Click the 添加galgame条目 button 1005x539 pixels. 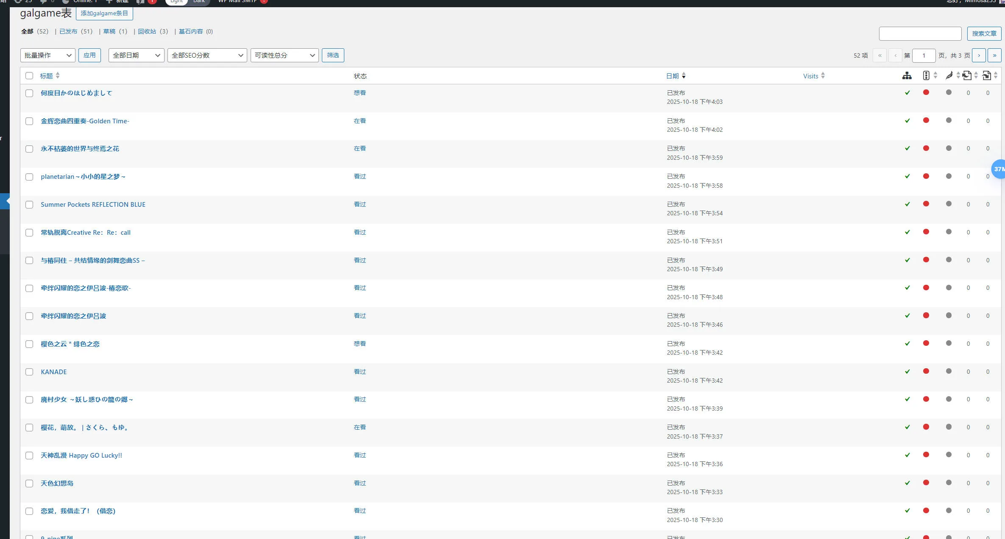[x=104, y=14]
